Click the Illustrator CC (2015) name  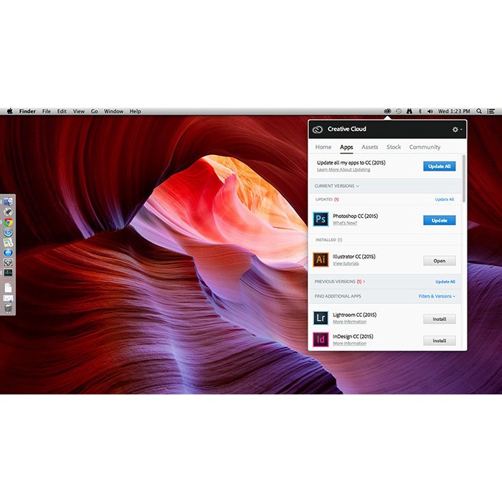pos(354,257)
